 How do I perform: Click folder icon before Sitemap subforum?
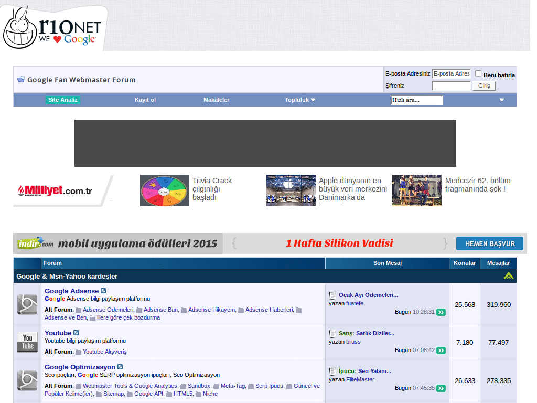click(x=99, y=394)
